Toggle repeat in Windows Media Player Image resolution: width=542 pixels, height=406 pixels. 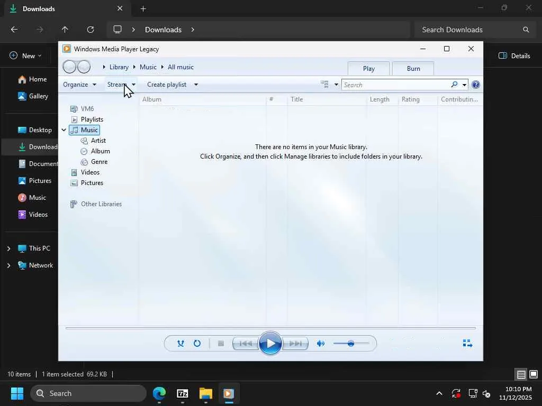197,344
